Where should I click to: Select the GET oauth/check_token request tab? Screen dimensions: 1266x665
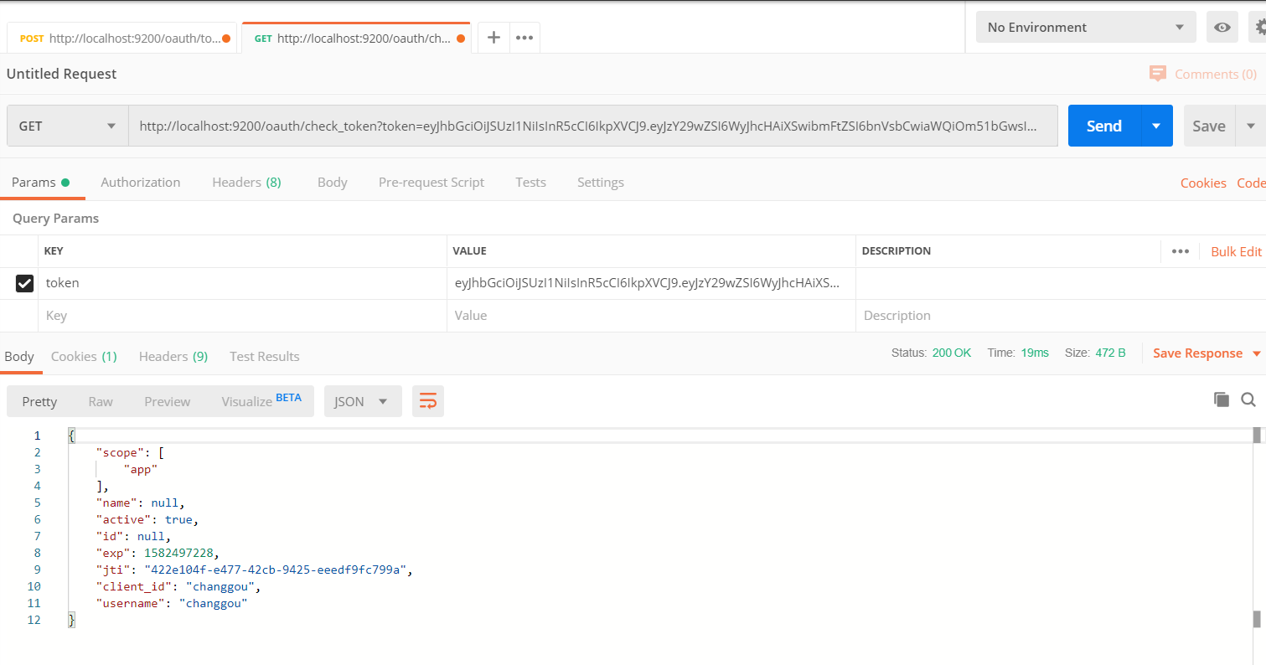tap(356, 39)
